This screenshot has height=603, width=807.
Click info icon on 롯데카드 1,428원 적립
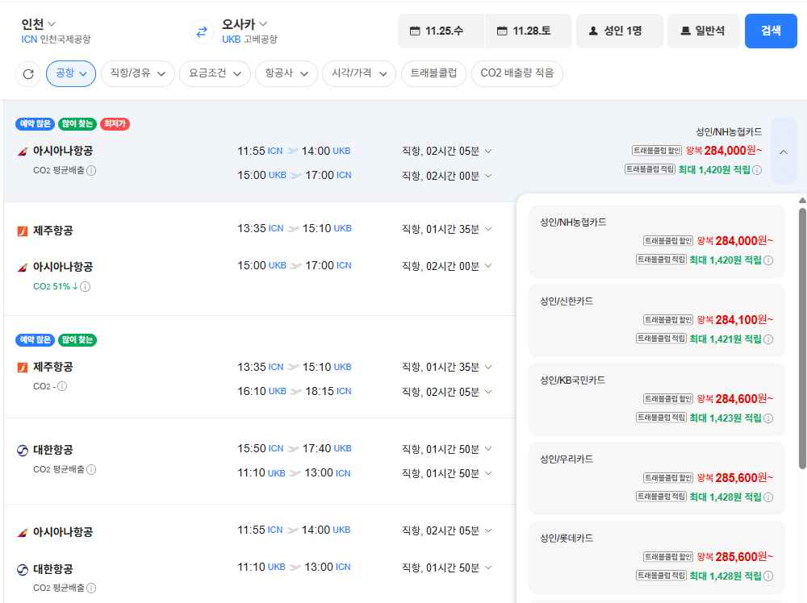pyautogui.click(x=768, y=576)
